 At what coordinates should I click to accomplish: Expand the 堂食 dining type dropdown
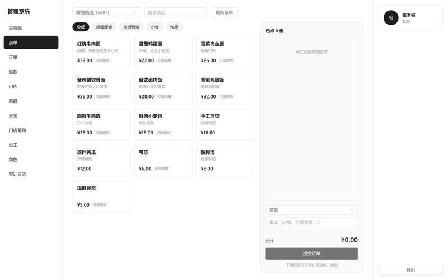(x=311, y=209)
